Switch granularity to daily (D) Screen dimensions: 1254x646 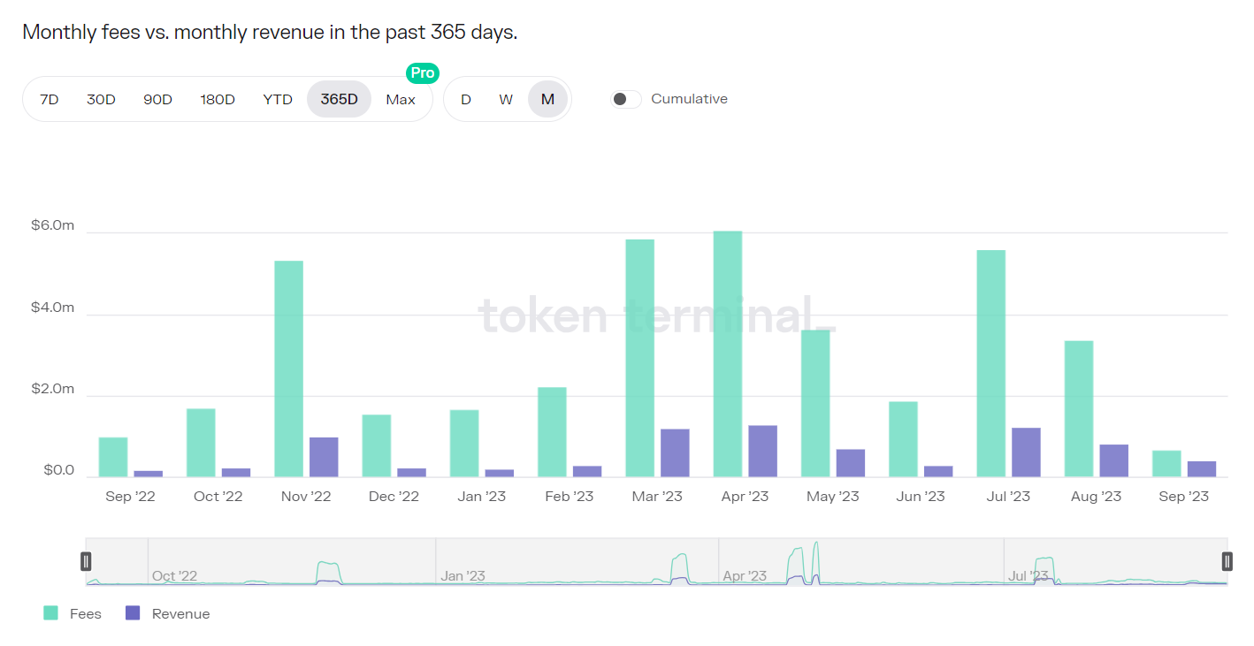[466, 99]
